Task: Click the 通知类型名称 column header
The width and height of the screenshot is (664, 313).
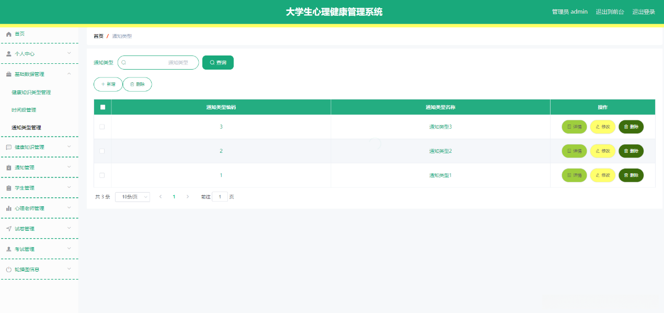Action: 441,107
